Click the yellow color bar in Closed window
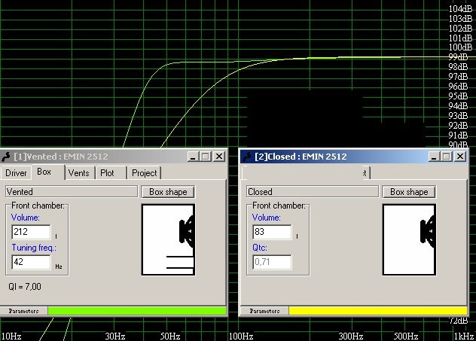Image resolution: width=476 pixels, height=341 pixels. click(378, 311)
